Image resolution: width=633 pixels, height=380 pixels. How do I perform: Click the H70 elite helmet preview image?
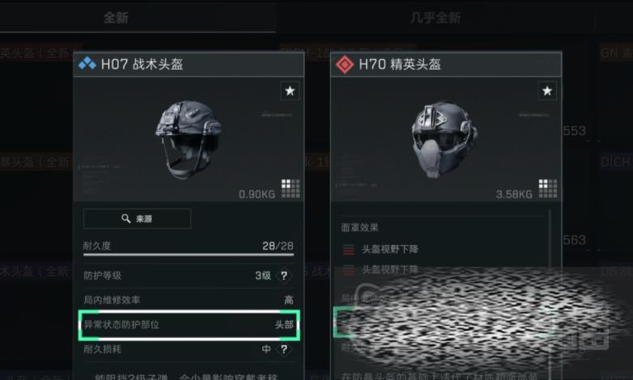(x=444, y=139)
